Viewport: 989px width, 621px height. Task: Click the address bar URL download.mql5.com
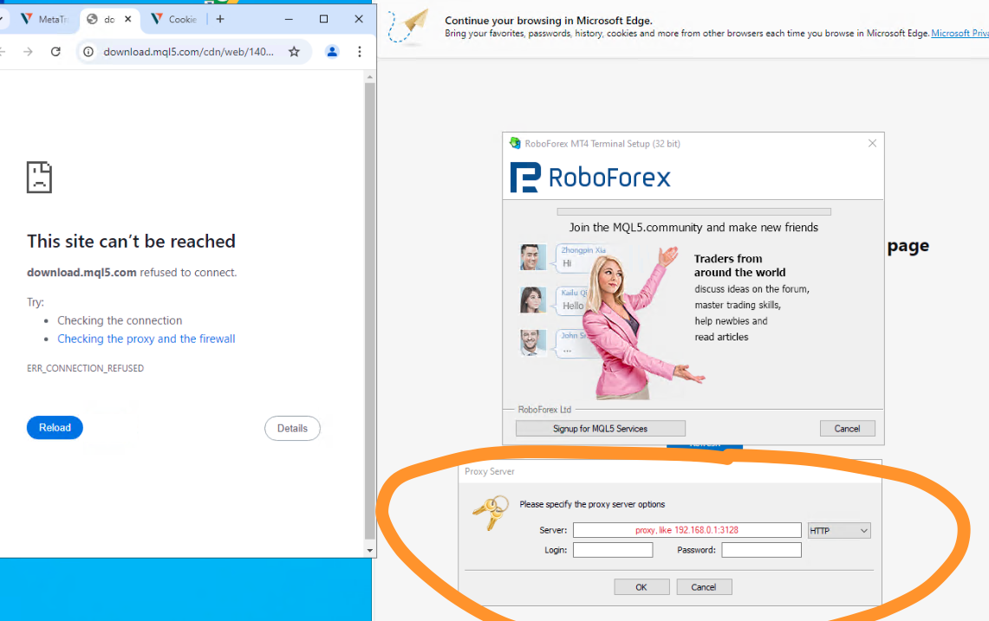point(189,52)
